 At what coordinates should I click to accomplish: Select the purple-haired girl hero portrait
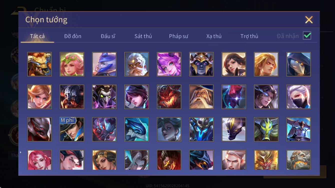tap(169, 64)
